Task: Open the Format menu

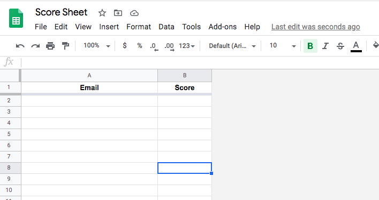Action: [x=139, y=27]
